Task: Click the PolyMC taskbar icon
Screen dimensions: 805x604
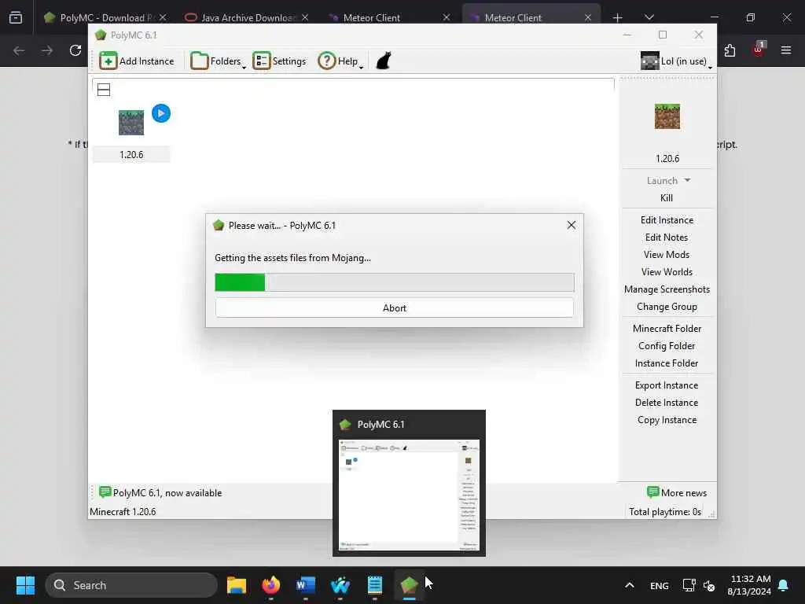Action: [x=409, y=585]
